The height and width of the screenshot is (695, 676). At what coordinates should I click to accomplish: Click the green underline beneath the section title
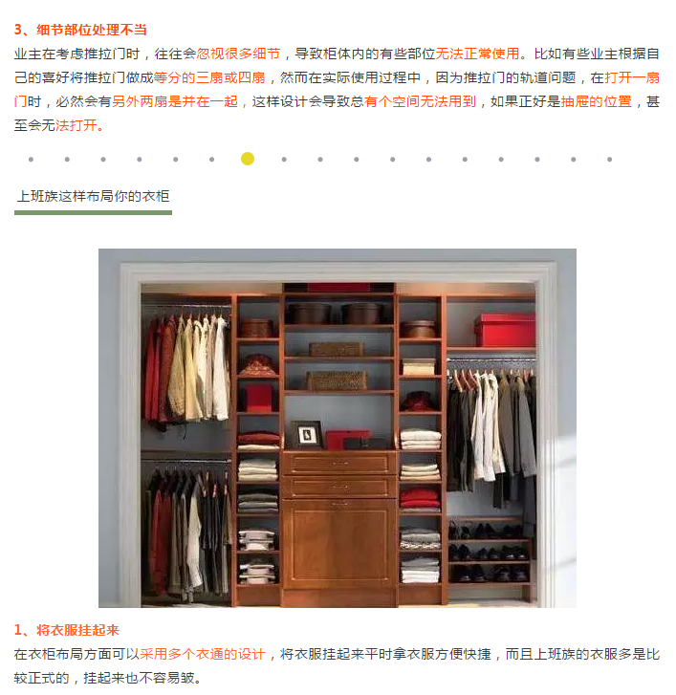[93, 213]
